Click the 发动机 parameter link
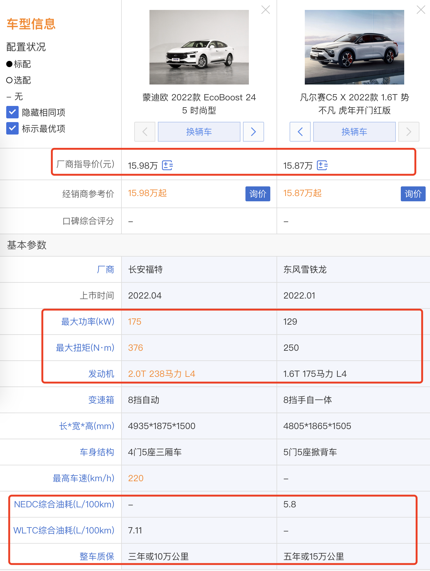The width and height of the screenshot is (430, 571). (101, 374)
